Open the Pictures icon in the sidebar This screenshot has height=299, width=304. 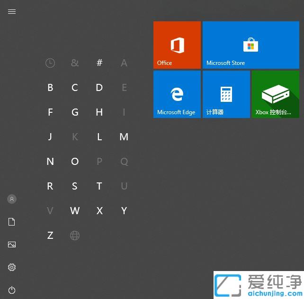tap(12, 245)
